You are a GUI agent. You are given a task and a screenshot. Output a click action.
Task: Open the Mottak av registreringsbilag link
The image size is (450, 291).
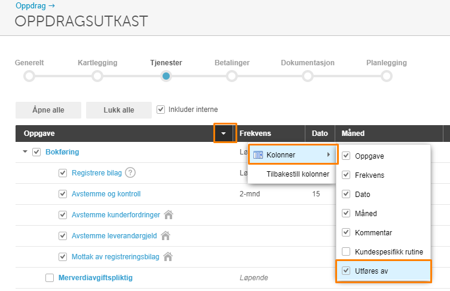(x=115, y=257)
